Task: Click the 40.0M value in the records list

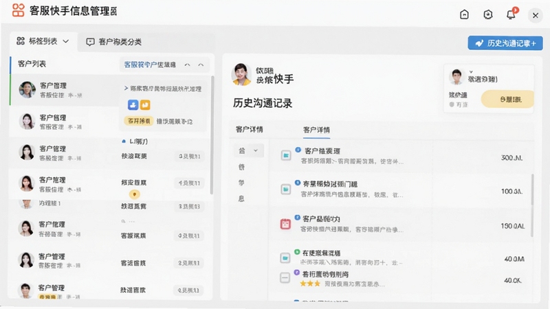Action: 514,260
